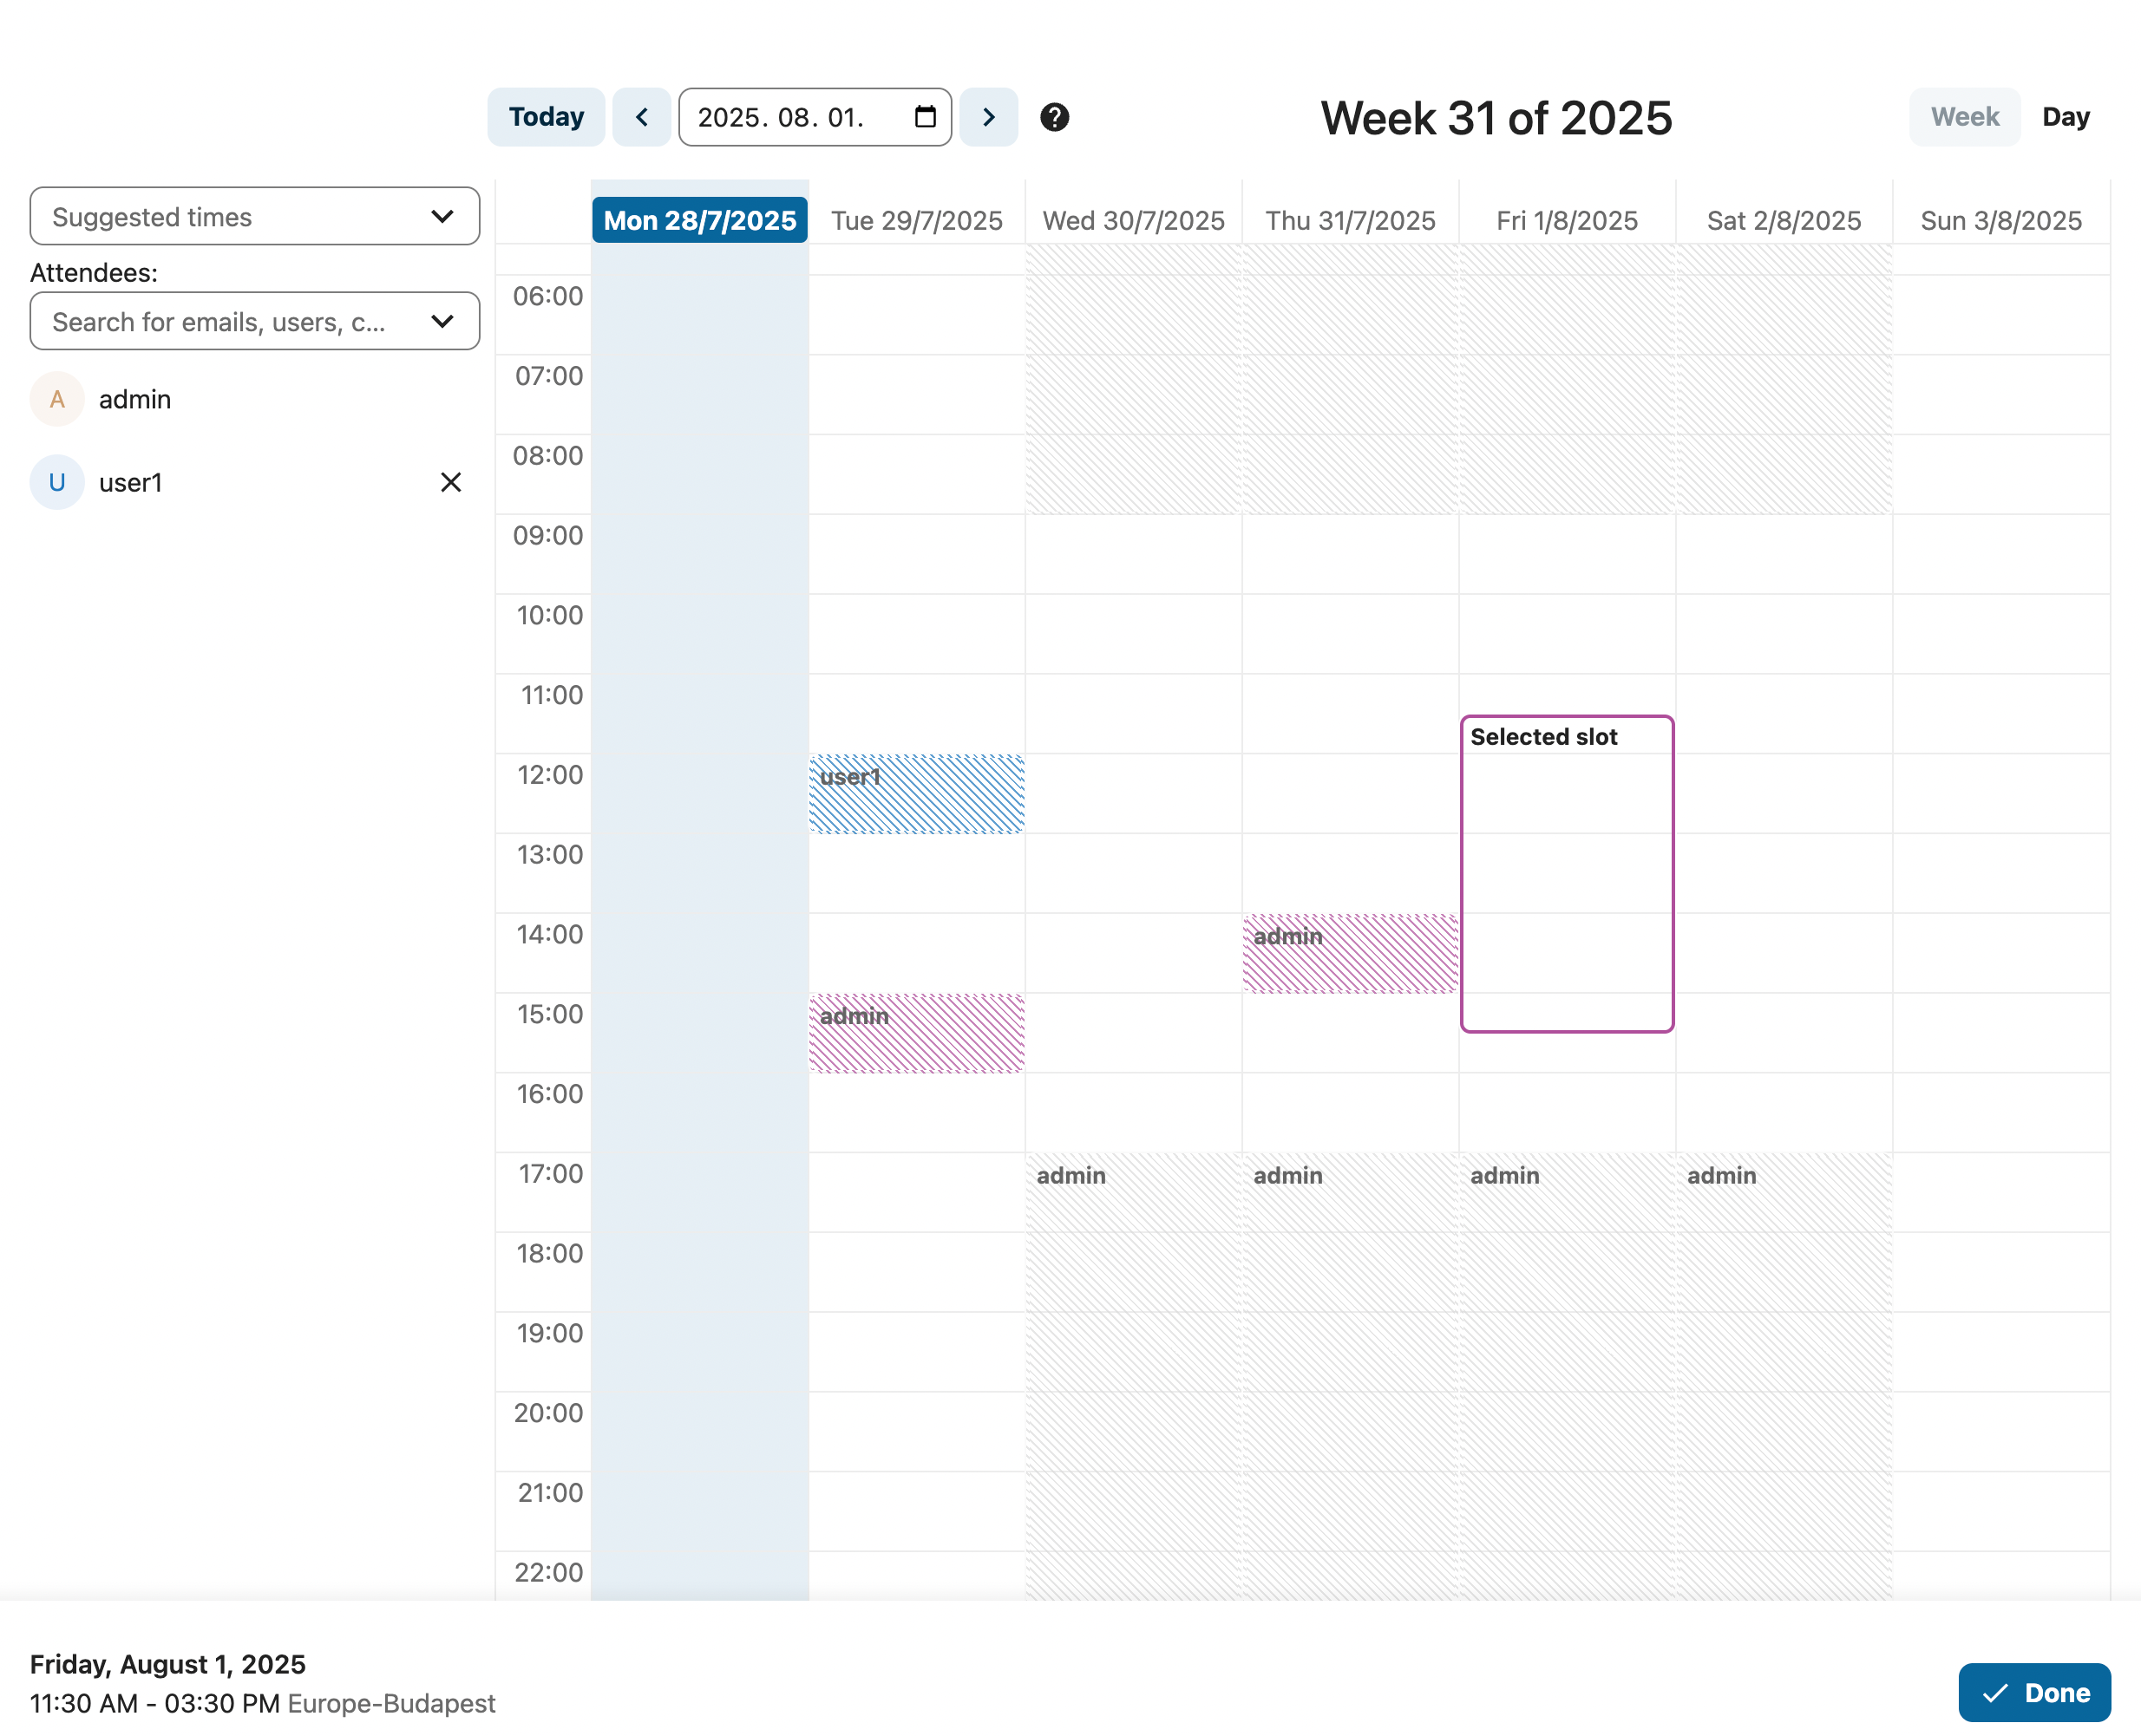This screenshot has width=2141, height=1736.
Task: Switch to Week view
Action: 1964,117
